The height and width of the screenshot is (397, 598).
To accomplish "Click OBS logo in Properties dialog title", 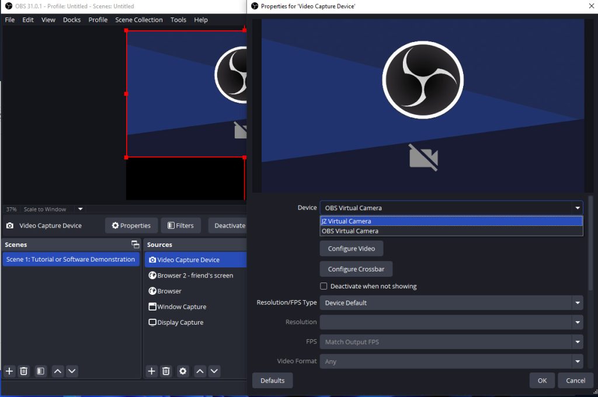I will (x=255, y=6).
